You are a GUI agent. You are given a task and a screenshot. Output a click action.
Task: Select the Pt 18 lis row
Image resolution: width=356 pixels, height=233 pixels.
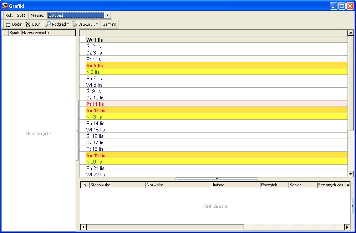pos(213,149)
